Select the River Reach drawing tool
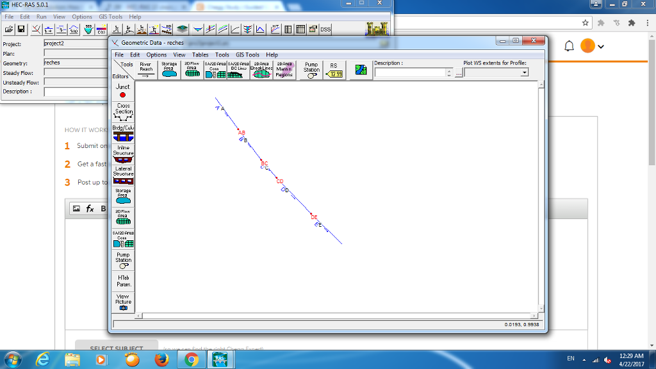The image size is (656, 369). 146,70
